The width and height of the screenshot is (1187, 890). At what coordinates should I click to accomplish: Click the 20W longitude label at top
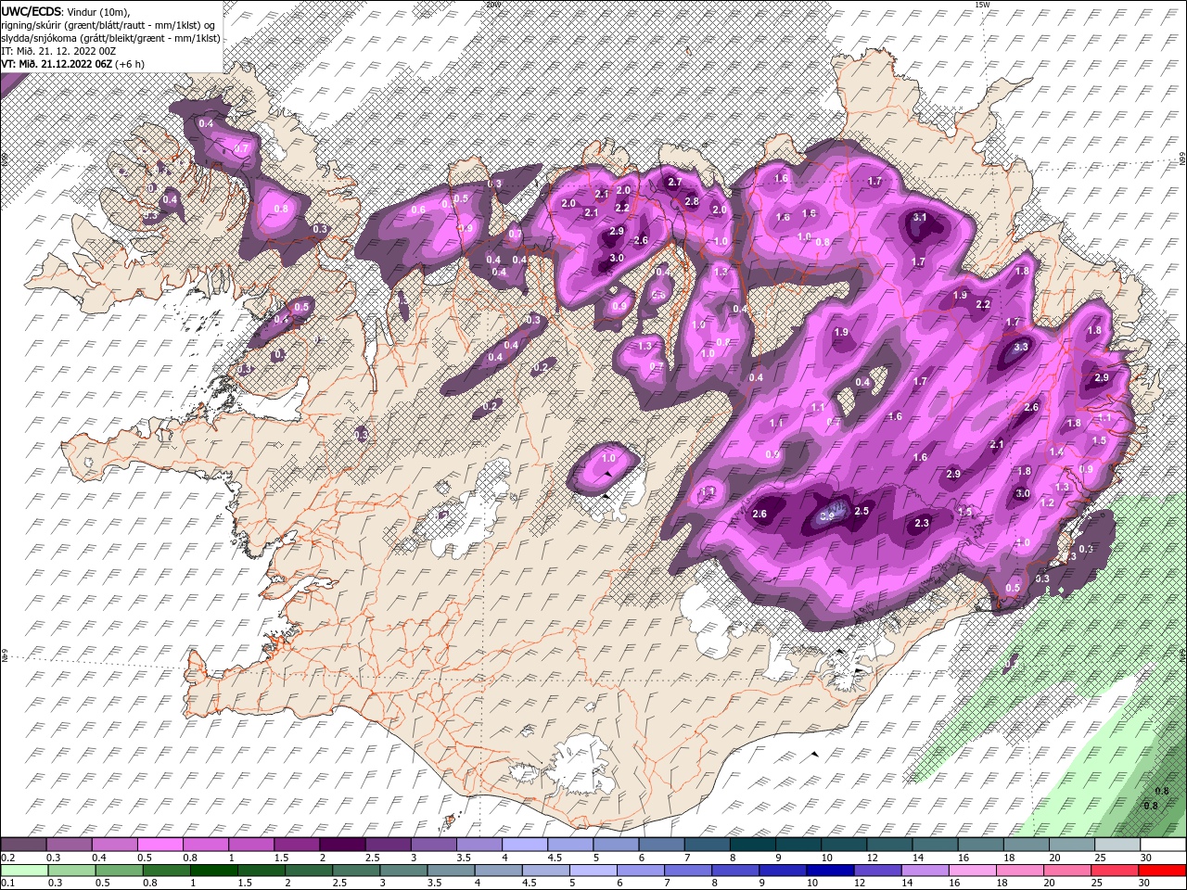(x=492, y=4)
